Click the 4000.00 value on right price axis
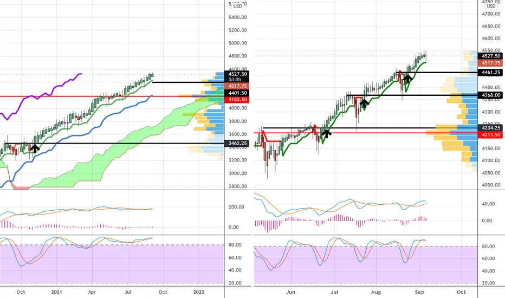505x298 pixels. coord(491,185)
